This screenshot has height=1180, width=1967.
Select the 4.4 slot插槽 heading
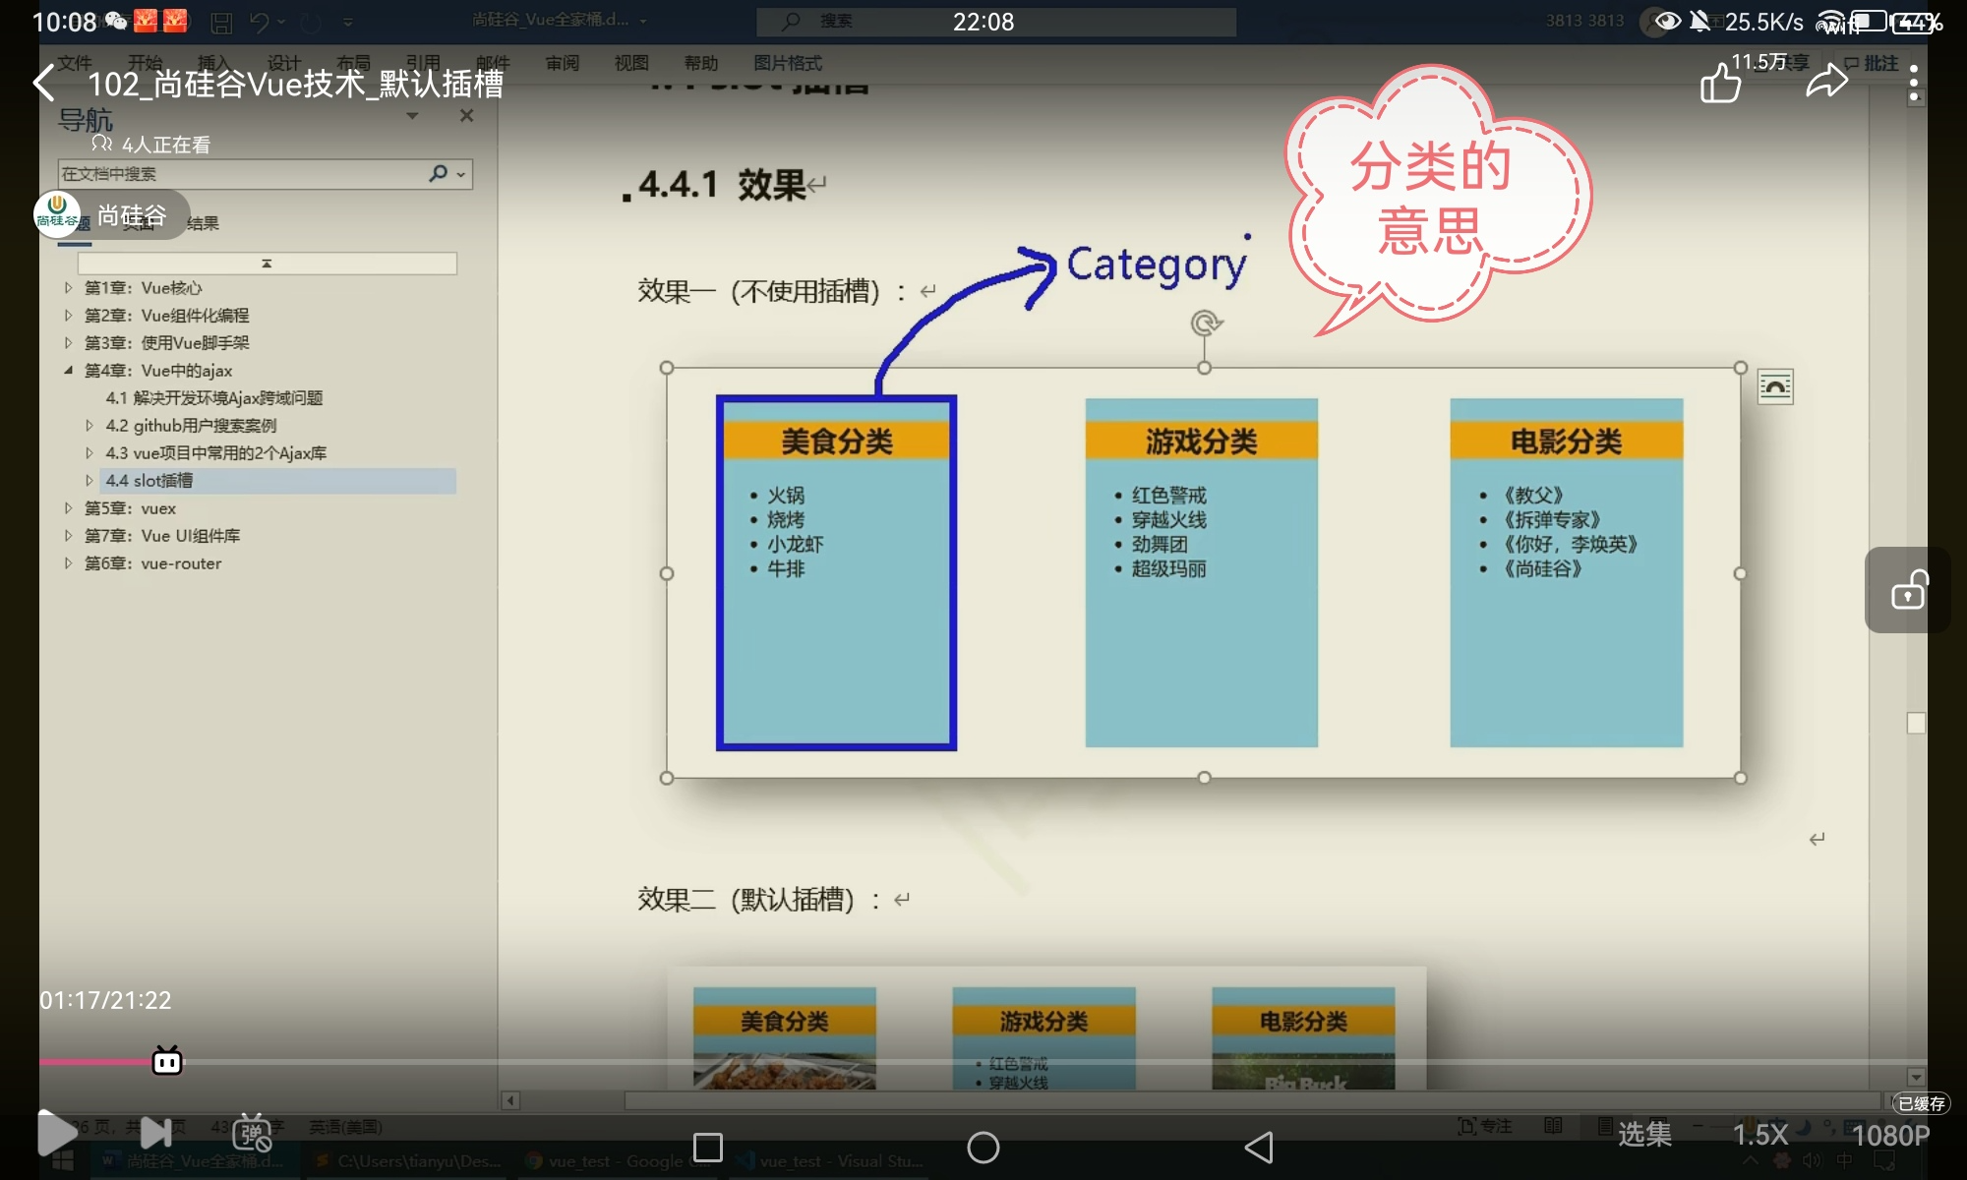[149, 481]
